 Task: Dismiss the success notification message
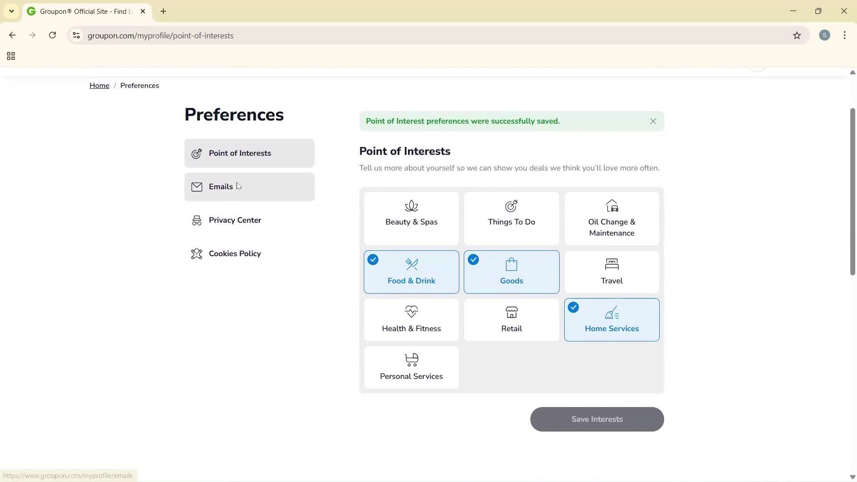tap(653, 121)
